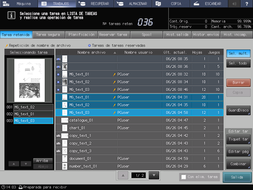The width and height of the screenshot is (253, 190).
Task: Sort by the Nombre usuario column header
Action: pyautogui.click(x=138, y=52)
